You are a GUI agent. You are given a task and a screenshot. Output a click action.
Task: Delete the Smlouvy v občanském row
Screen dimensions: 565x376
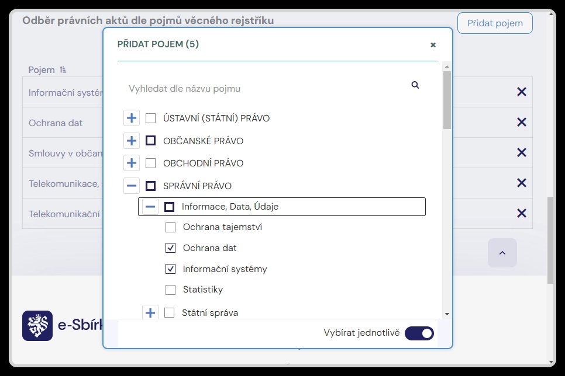click(x=521, y=152)
